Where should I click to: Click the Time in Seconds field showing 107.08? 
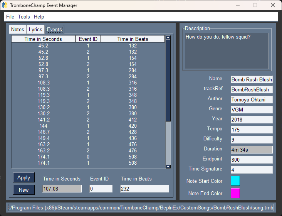[62, 189]
